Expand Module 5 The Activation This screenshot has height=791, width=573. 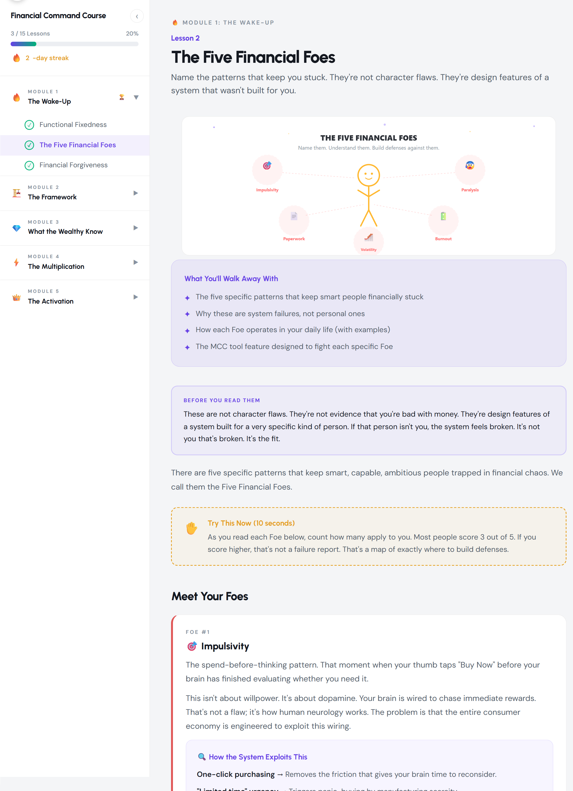click(x=135, y=297)
